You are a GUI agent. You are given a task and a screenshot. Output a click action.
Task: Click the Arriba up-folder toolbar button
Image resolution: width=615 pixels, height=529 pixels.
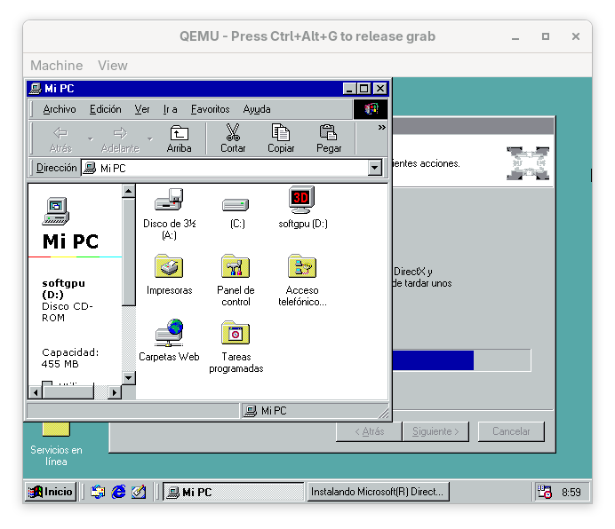pos(179,138)
